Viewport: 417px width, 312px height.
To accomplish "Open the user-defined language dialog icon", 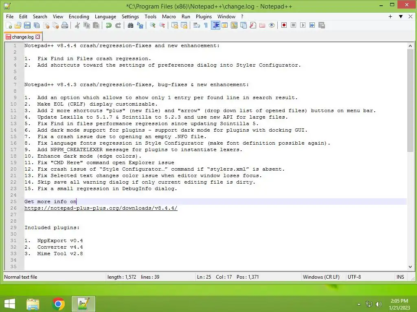I will click(225, 25).
